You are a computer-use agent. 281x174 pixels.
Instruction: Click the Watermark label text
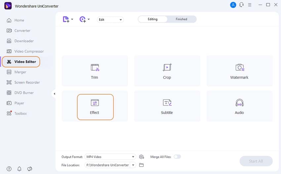pyautogui.click(x=239, y=78)
